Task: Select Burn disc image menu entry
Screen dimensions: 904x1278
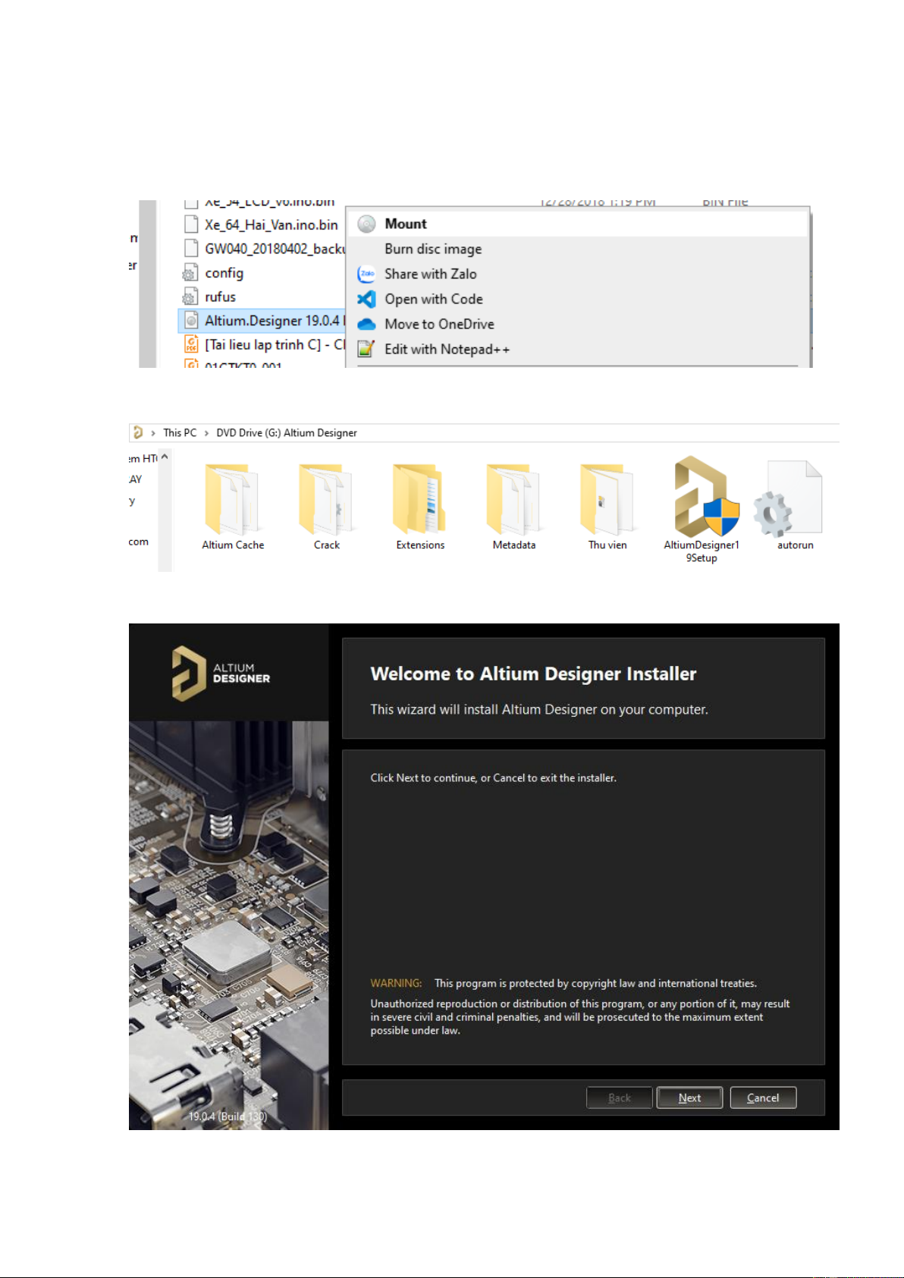Action: (432, 249)
